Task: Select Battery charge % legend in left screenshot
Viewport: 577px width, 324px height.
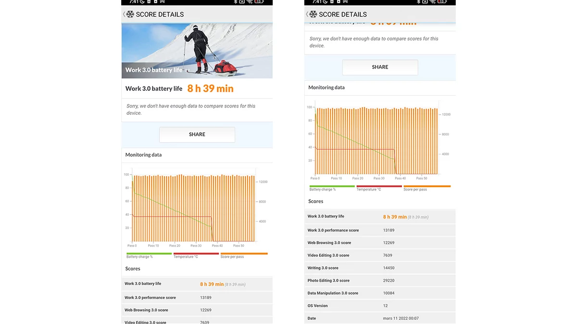Action: (x=149, y=255)
